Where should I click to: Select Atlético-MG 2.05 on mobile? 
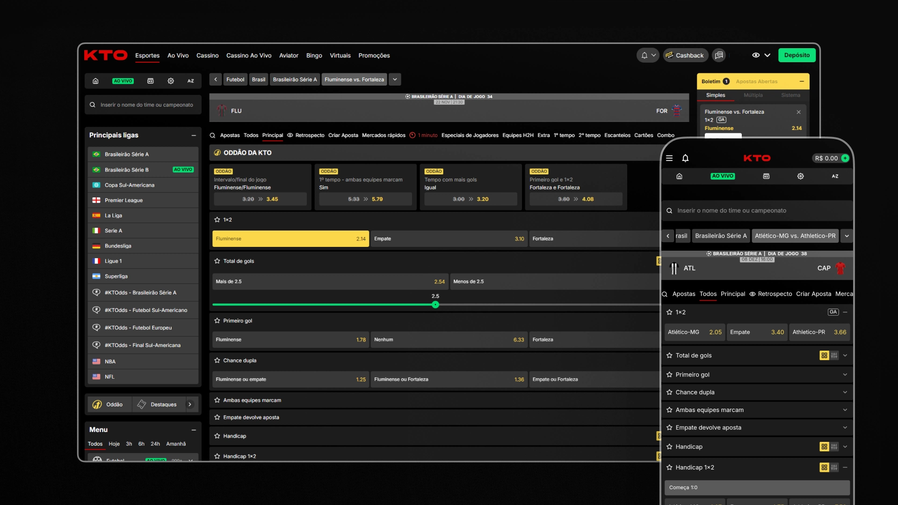(695, 332)
